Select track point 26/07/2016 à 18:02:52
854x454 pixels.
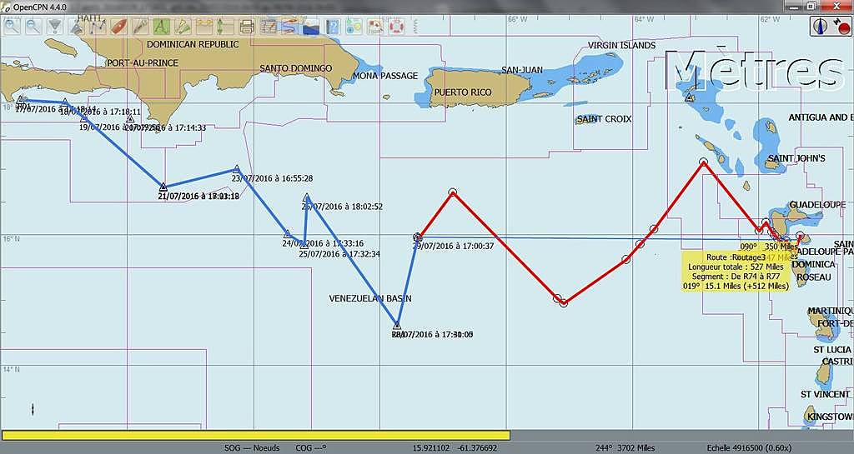(x=307, y=197)
